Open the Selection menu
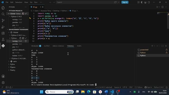This screenshot has height=95, width=169. coord(19,2)
